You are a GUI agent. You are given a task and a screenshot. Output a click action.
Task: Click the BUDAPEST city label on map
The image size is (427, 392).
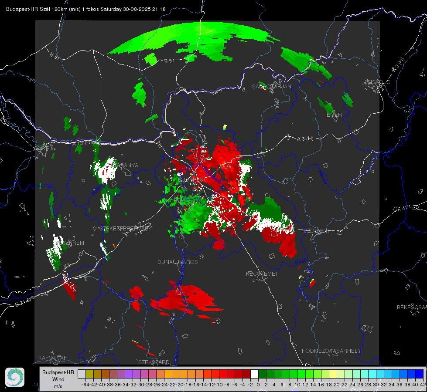coord(192,180)
